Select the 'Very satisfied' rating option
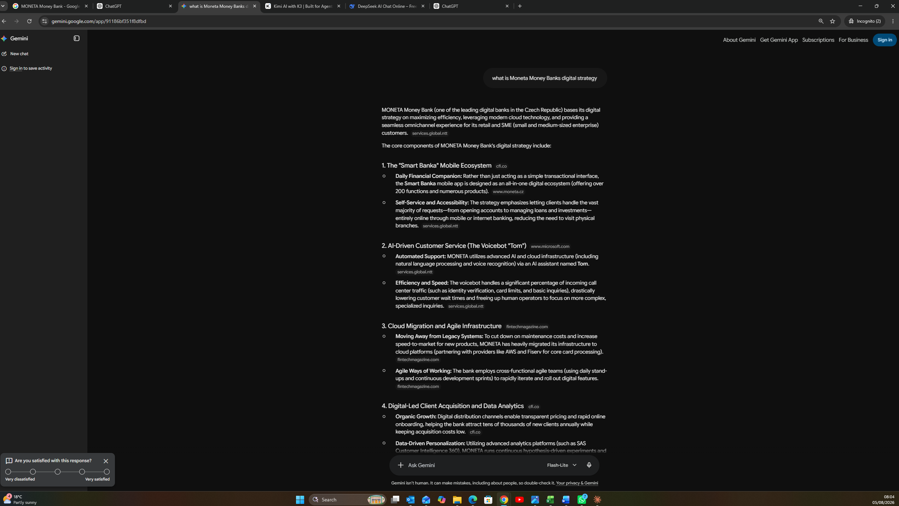 pyautogui.click(x=107, y=472)
